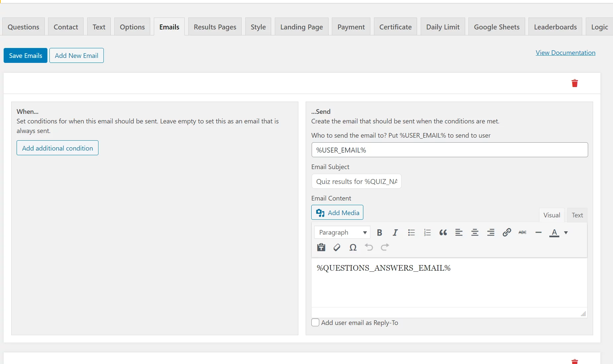Switch editor to Visual mode
Screen dimensions: 613x364
[x=552, y=215]
